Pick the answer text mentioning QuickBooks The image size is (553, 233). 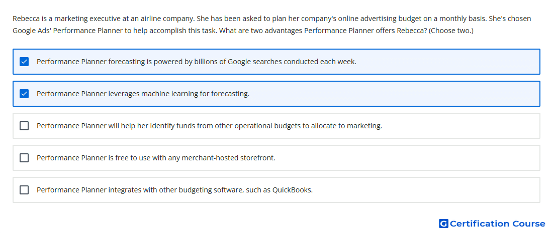pyautogui.click(x=174, y=190)
